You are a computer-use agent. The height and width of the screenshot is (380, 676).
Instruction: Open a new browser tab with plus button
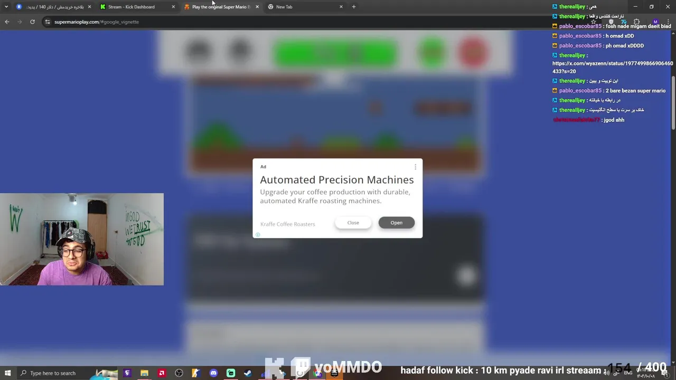354,7
